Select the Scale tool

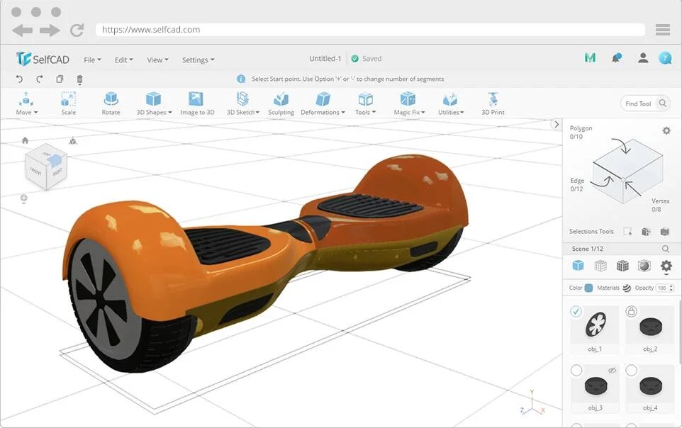tap(68, 103)
